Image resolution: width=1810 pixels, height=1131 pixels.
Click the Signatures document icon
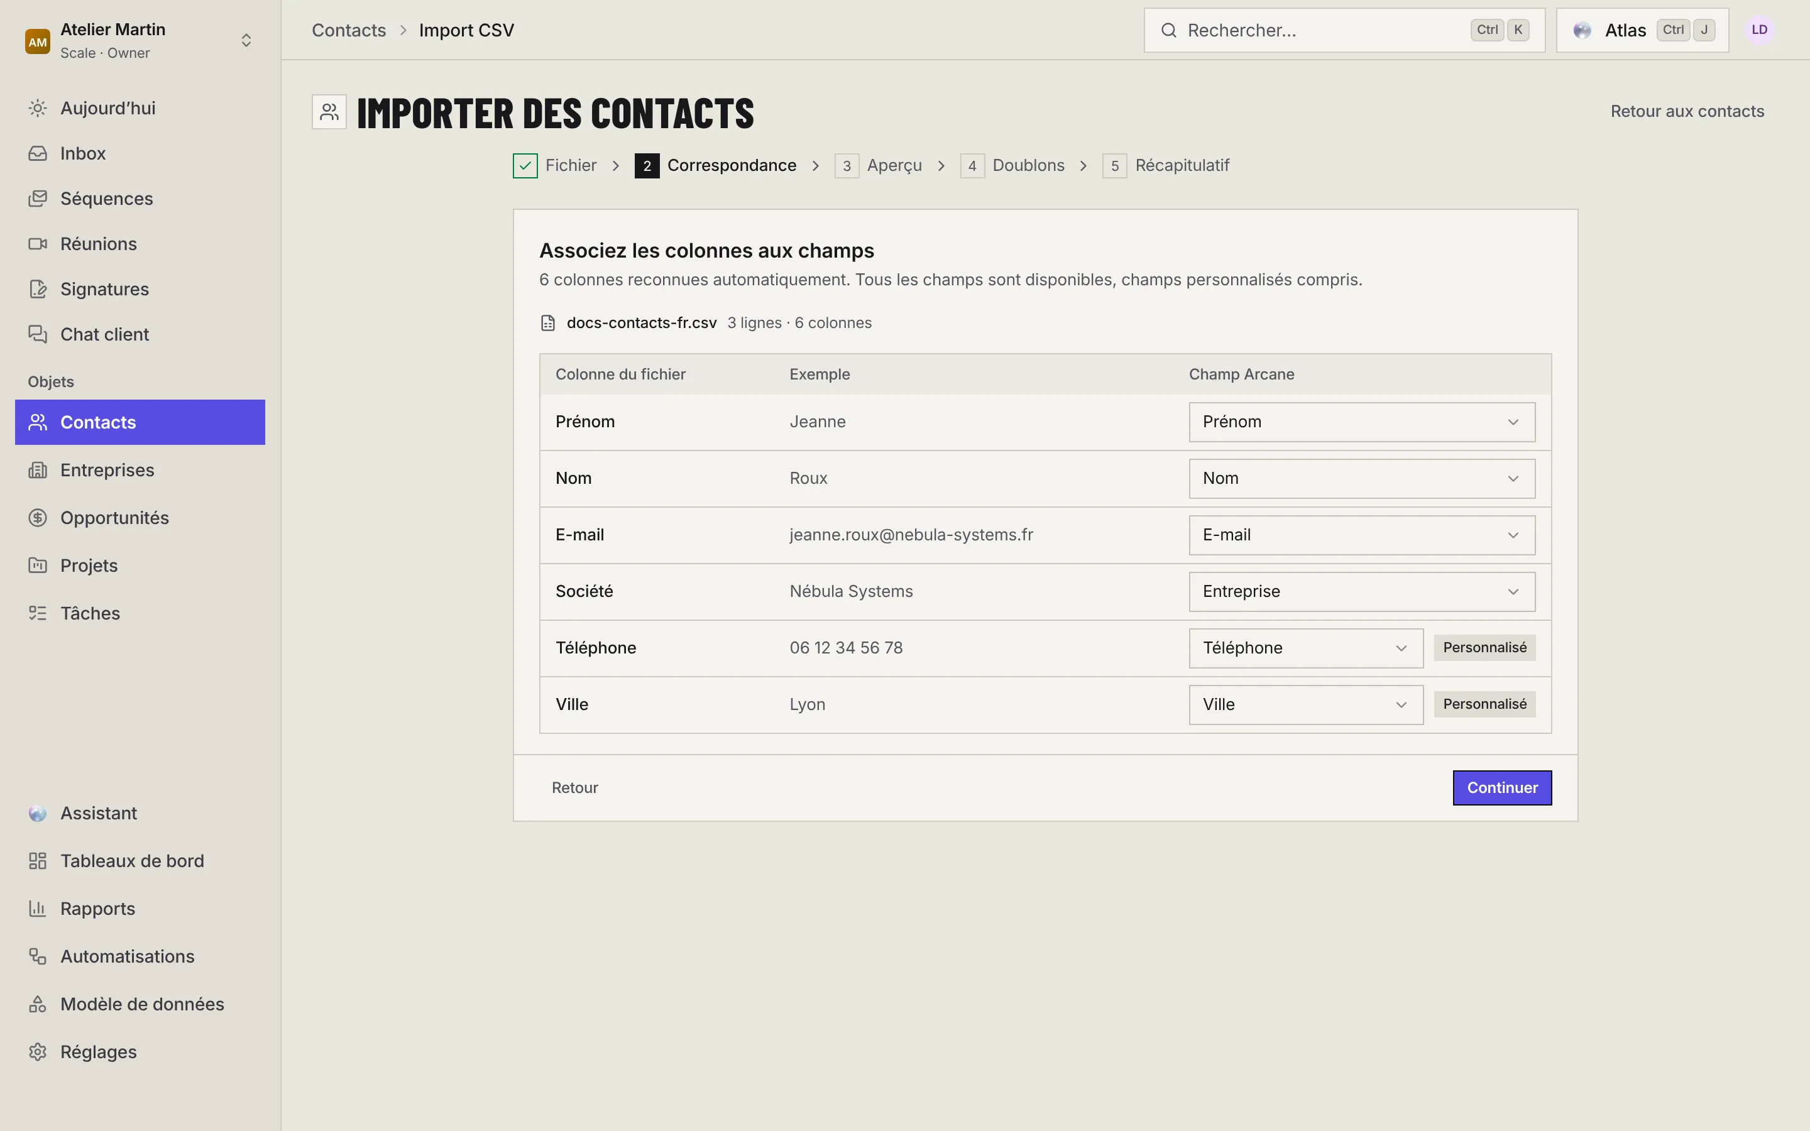pos(38,290)
